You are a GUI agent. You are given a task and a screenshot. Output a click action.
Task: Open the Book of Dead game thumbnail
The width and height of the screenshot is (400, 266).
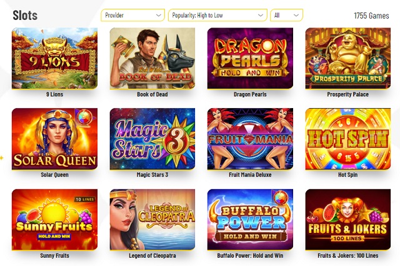tap(152, 58)
